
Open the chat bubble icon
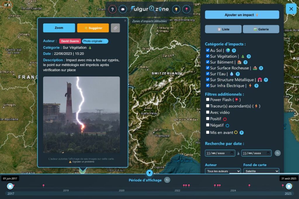pyautogui.click(x=123, y=9)
